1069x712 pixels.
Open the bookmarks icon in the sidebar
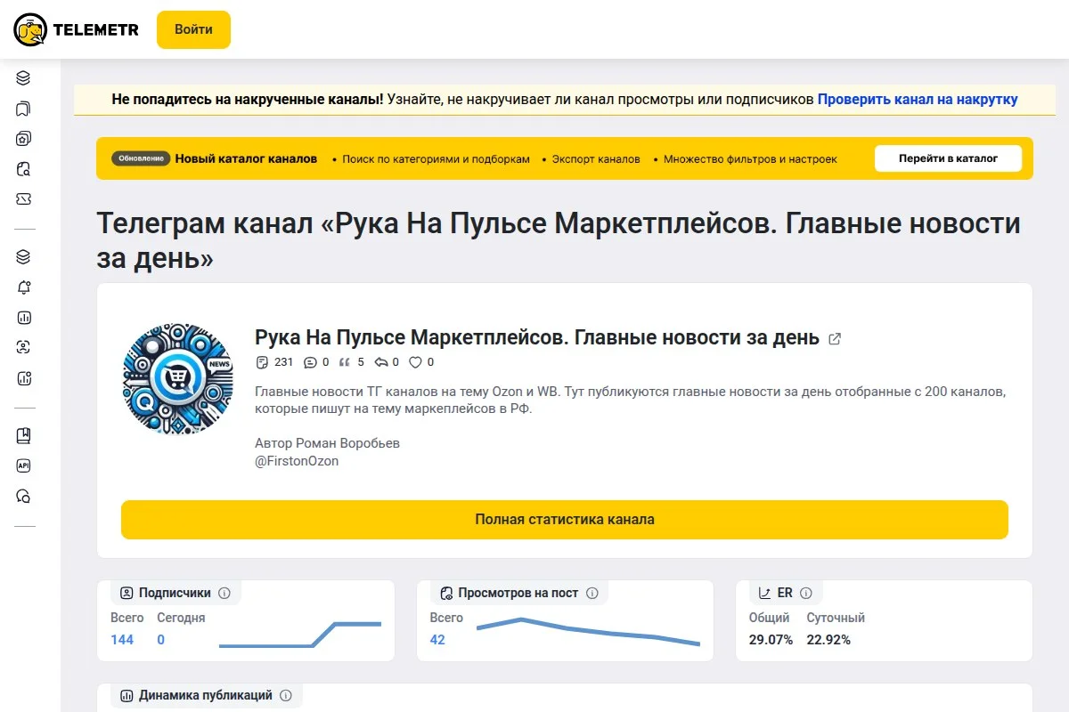(24, 109)
